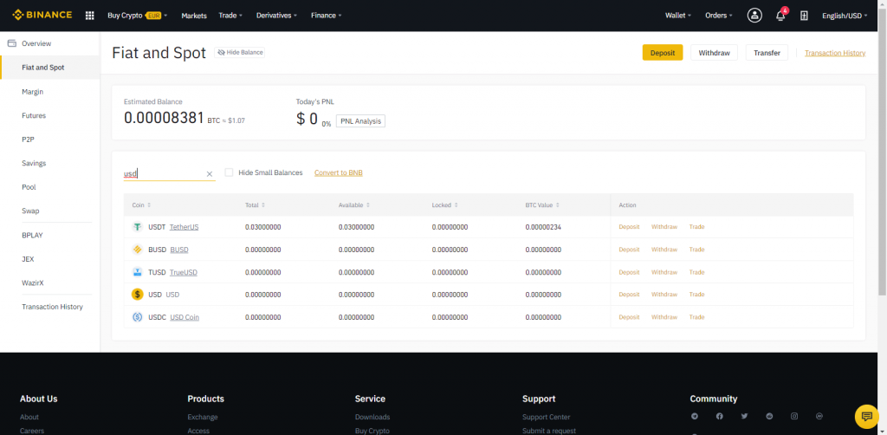Open the apps grid menu icon

89,16
